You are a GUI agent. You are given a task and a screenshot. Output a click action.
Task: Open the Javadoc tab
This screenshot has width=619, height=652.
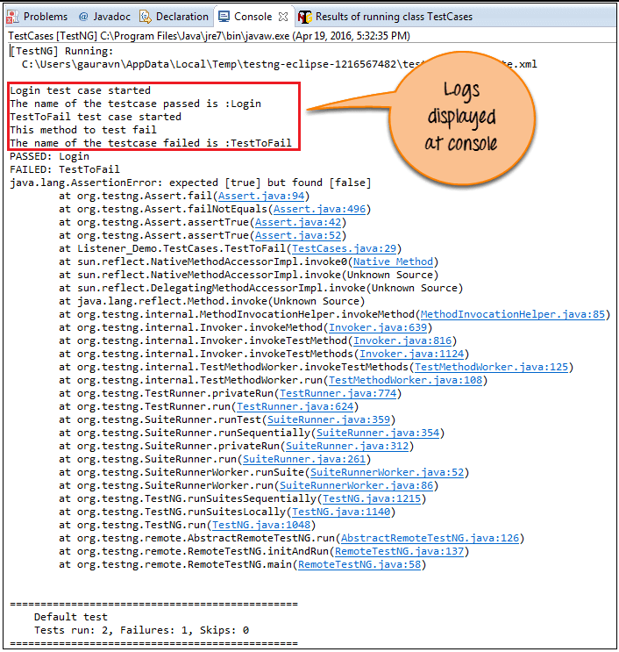[x=102, y=17]
